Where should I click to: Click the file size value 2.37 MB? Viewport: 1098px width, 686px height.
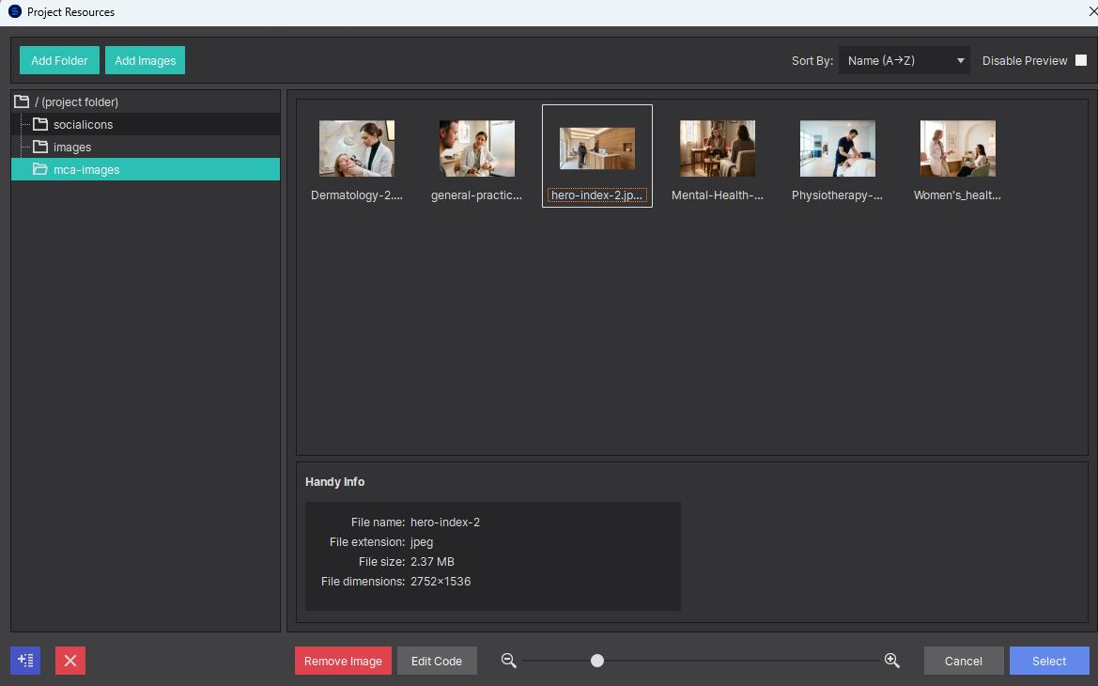coord(432,561)
